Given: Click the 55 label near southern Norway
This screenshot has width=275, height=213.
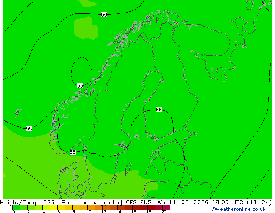Looking at the screenshot, I should point(73,152).
